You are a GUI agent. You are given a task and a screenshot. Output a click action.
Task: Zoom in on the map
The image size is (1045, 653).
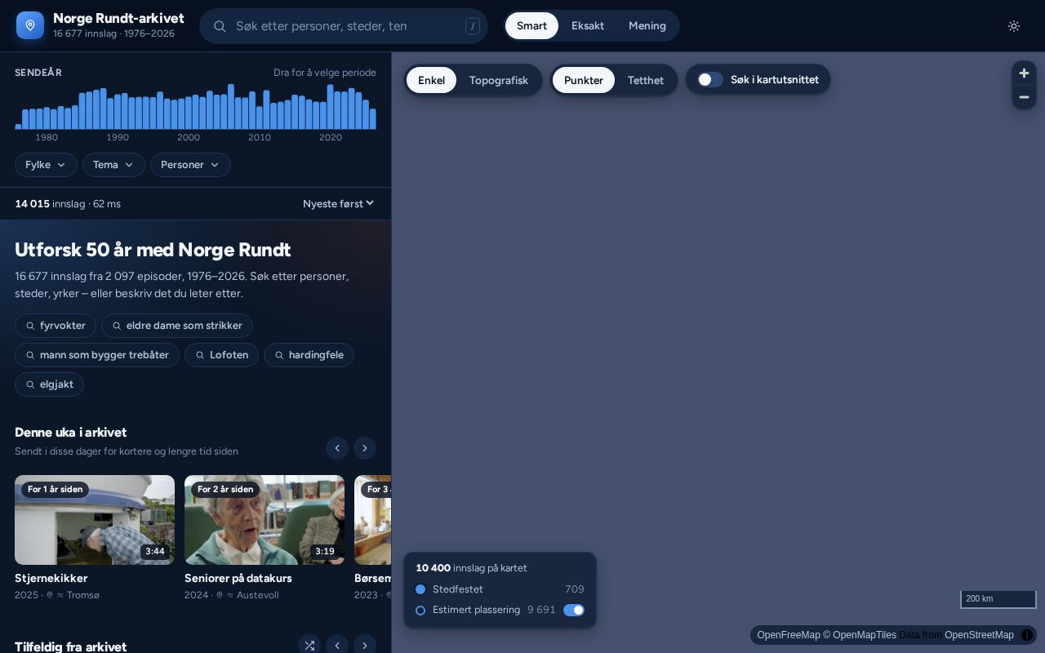[x=1024, y=73]
